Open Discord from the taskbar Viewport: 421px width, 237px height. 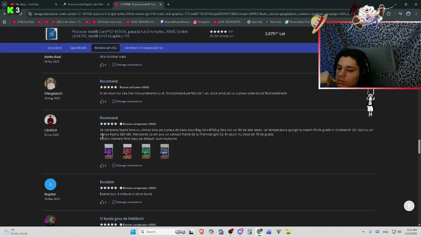(240, 232)
